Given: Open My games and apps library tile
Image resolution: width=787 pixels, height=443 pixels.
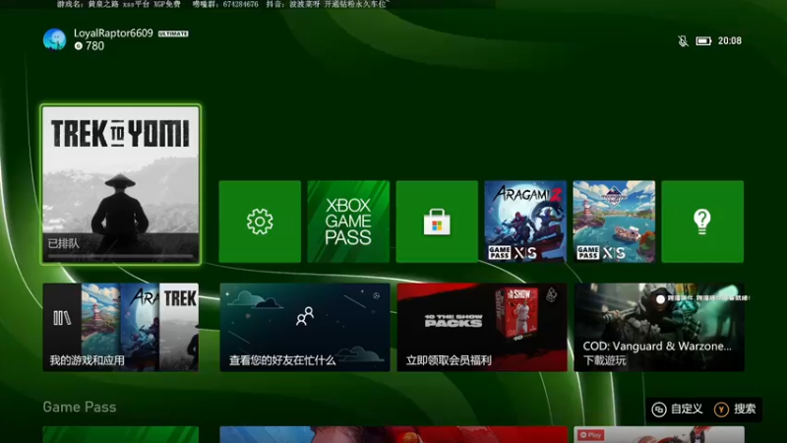Looking at the screenshot, I should (x=121, y=328).
